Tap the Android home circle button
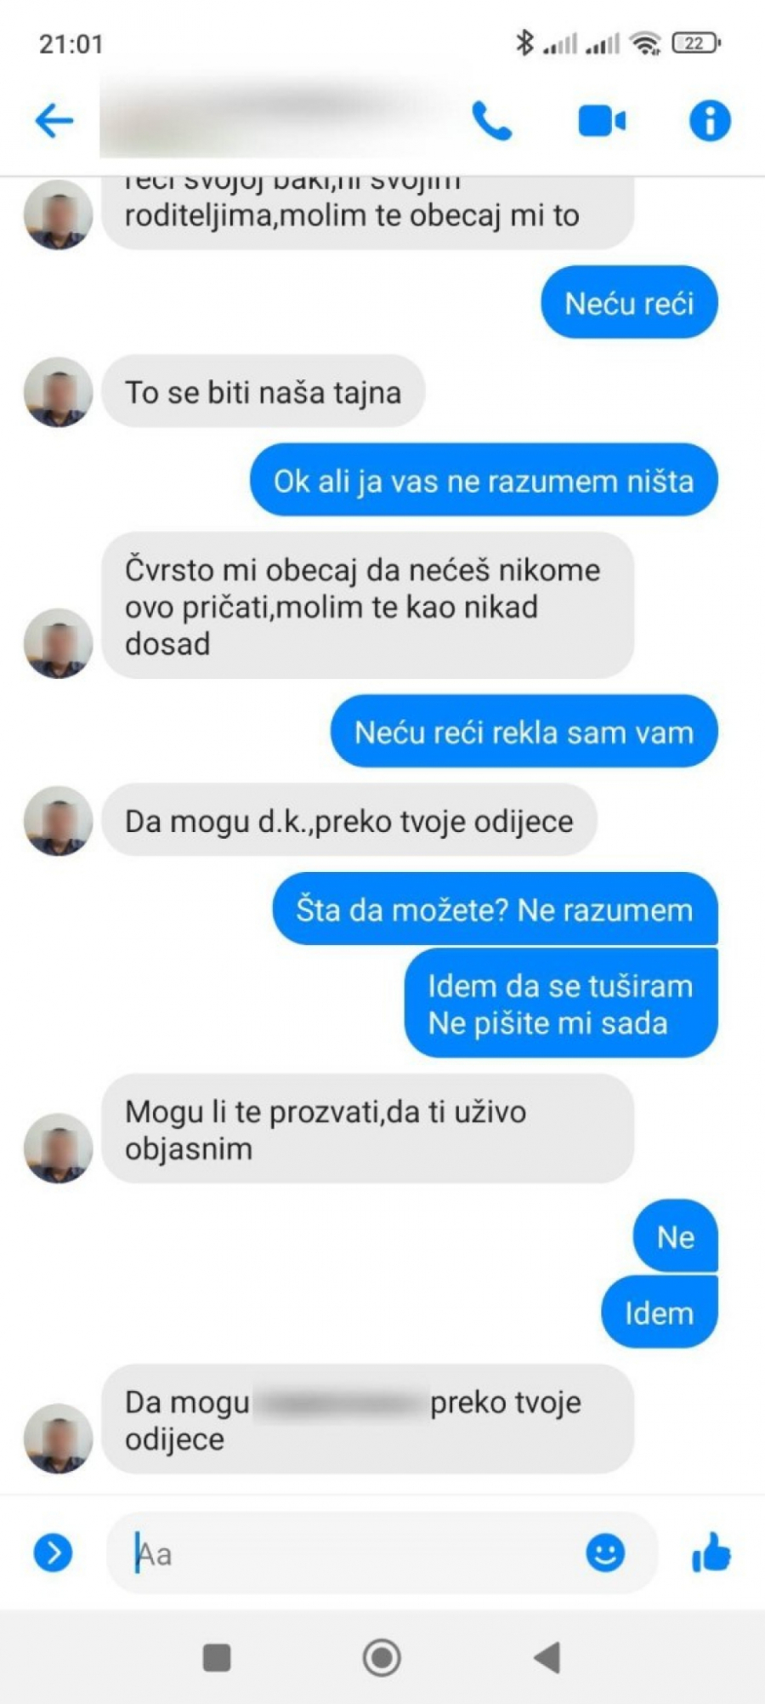765x1704 pixels. click(x=382, y=1657)
